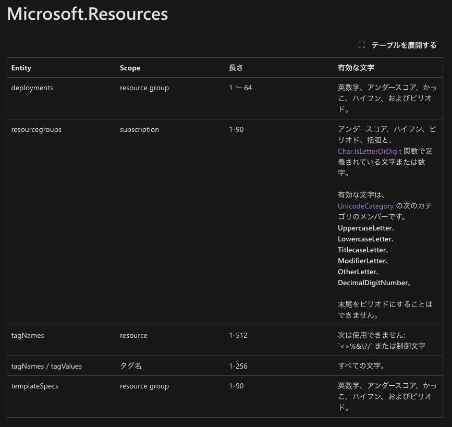Click the UppercaseLetter category text

click(365, 228)
